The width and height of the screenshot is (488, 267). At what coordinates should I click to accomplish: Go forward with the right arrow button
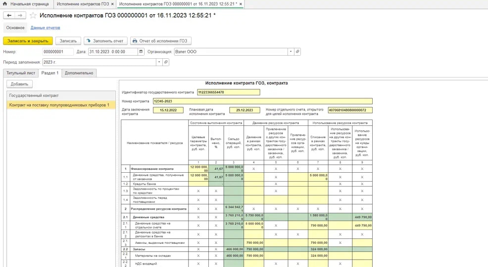pos(20,15)
